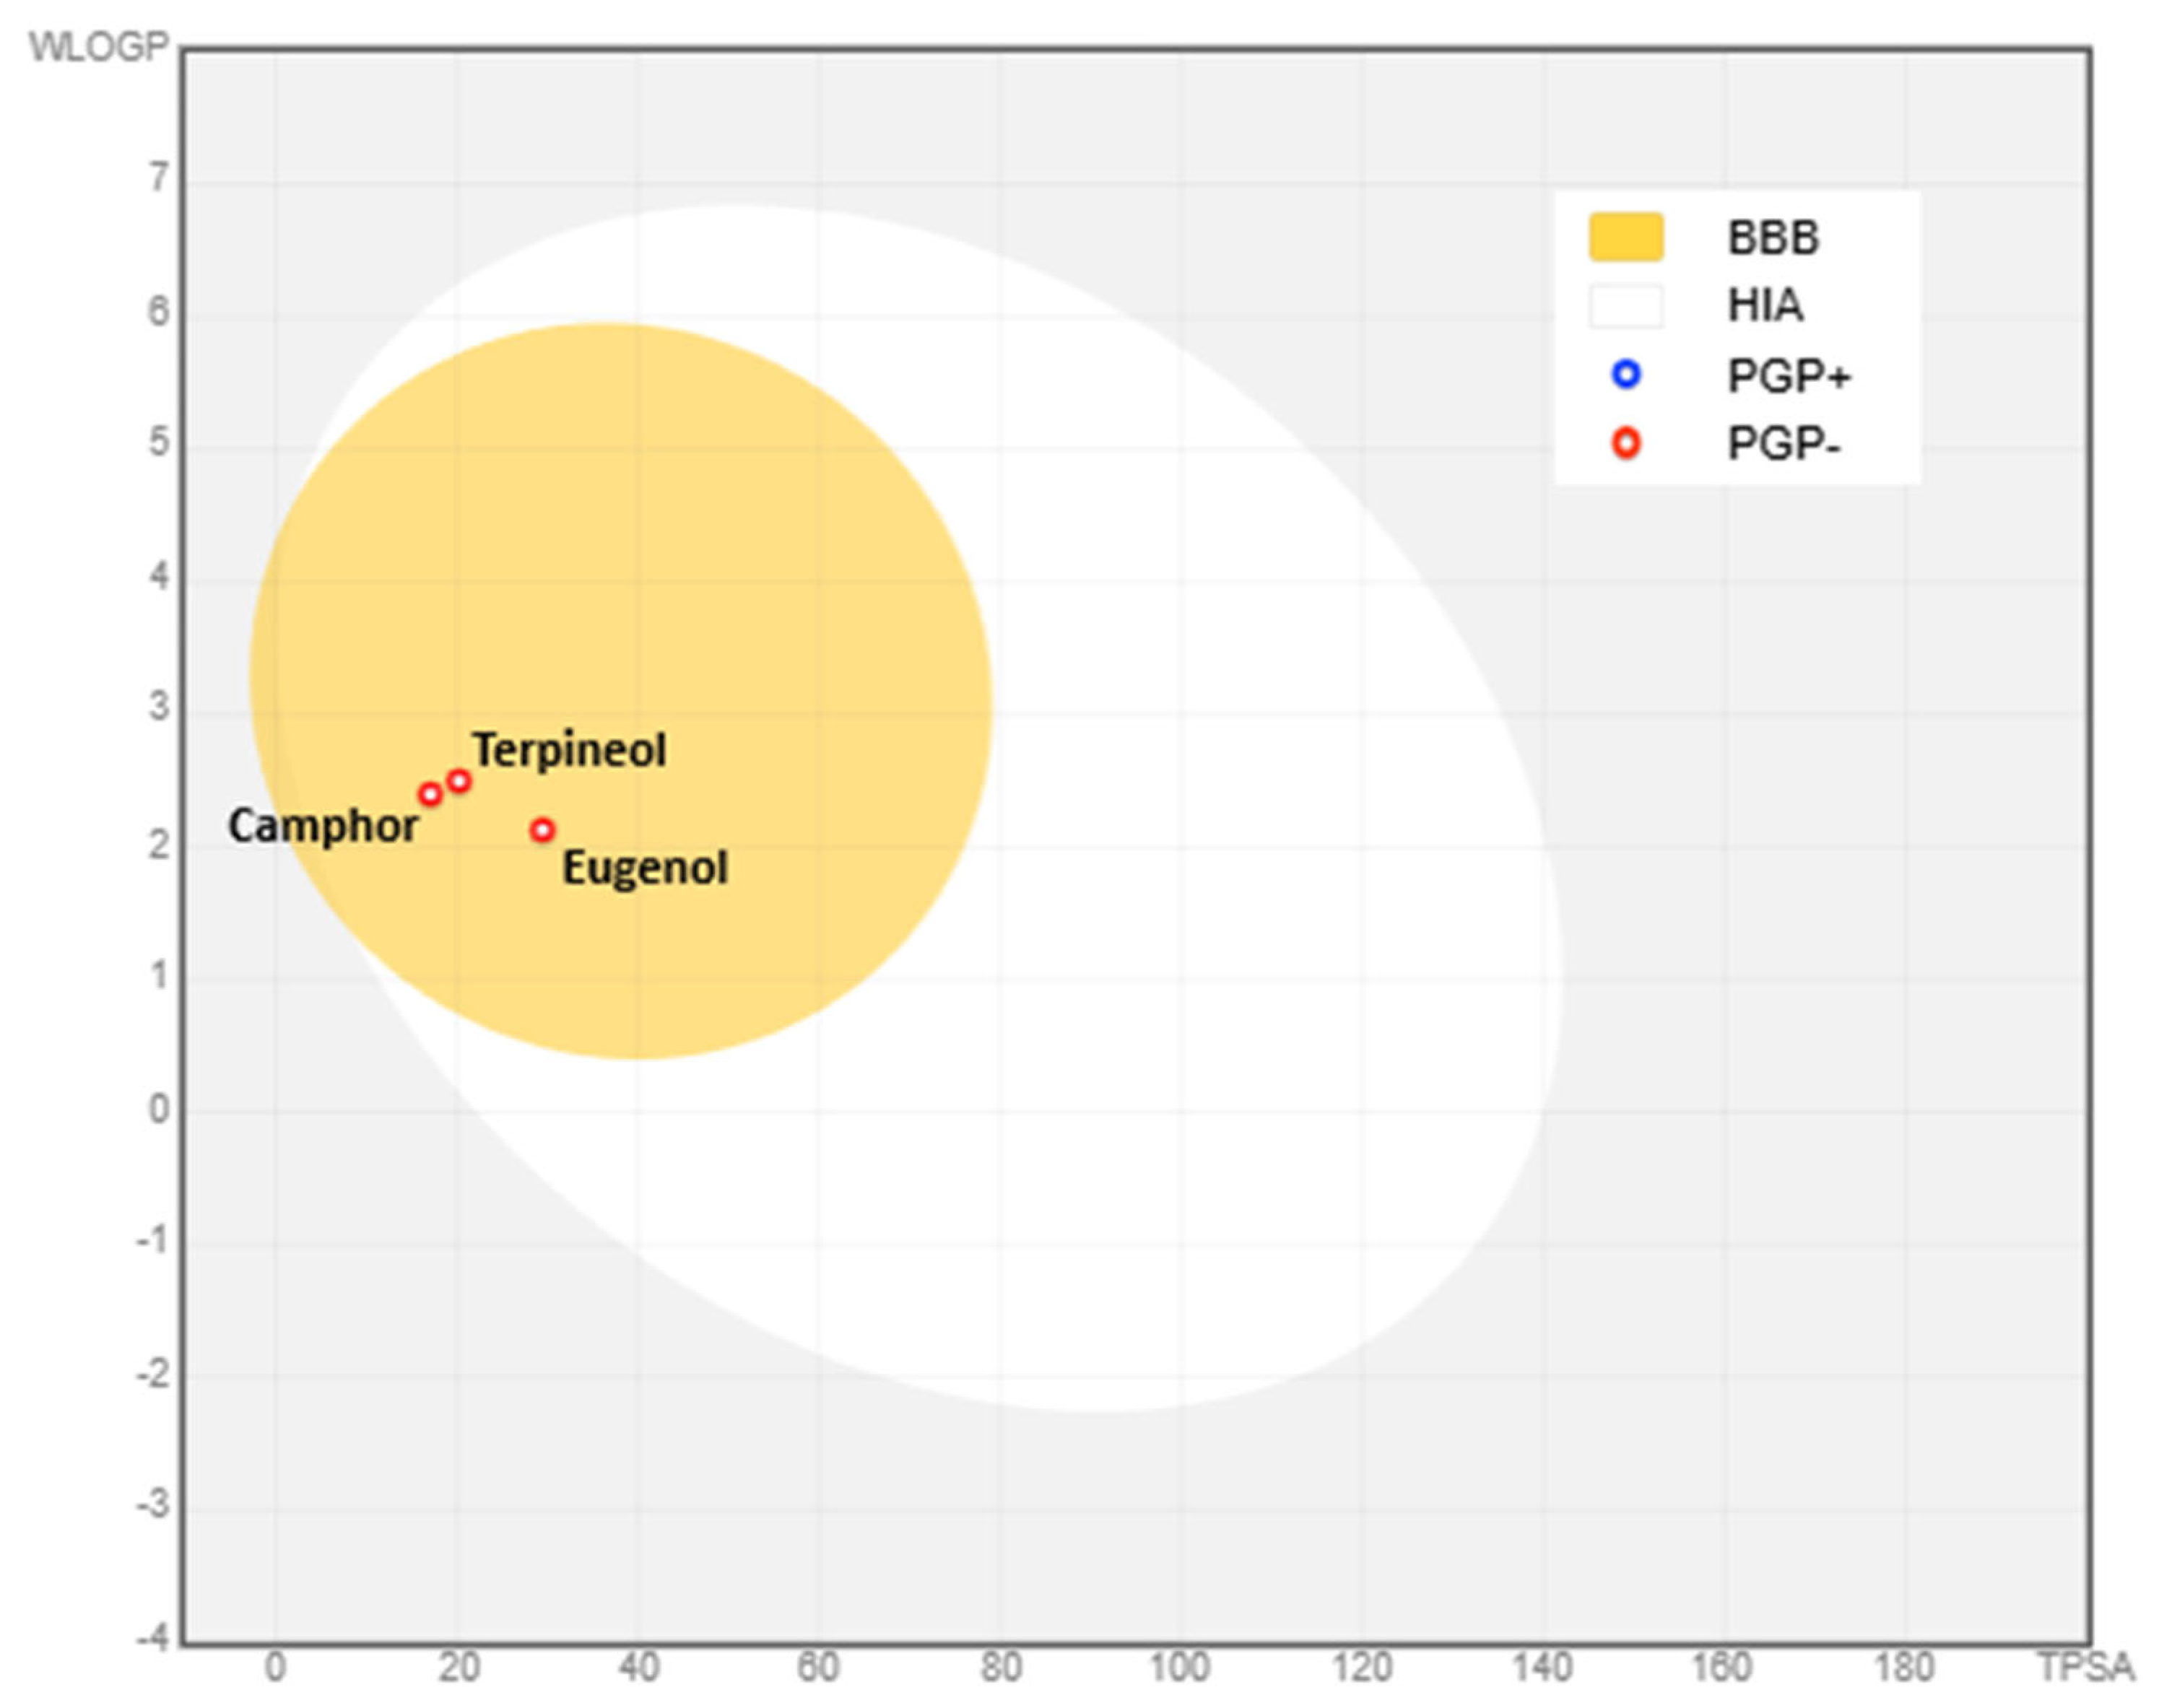Viewport: 2159px width, 1708px height.
Task: Click the white HIA legend swatch
Action: 1626,305
